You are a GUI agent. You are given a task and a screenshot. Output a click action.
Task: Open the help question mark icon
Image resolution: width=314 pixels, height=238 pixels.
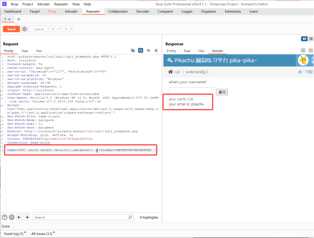5,217
